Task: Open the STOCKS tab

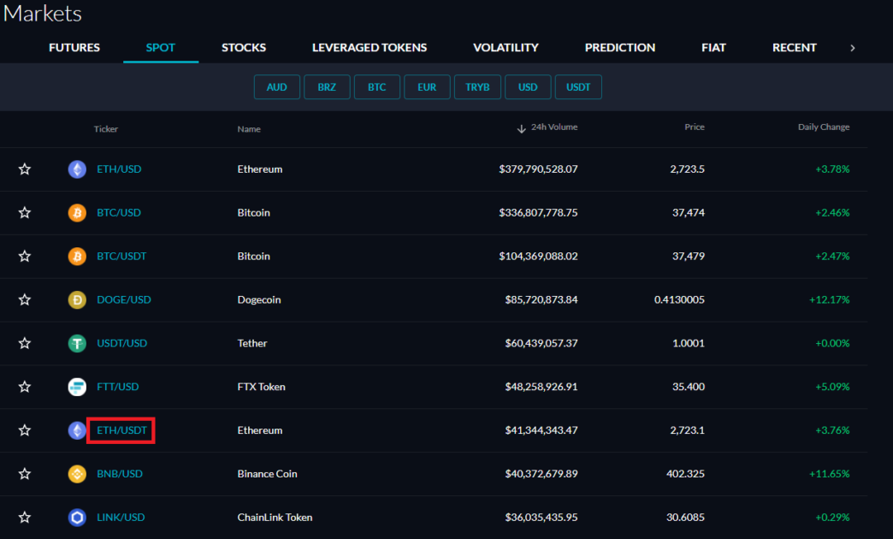Action: point(244,48)
